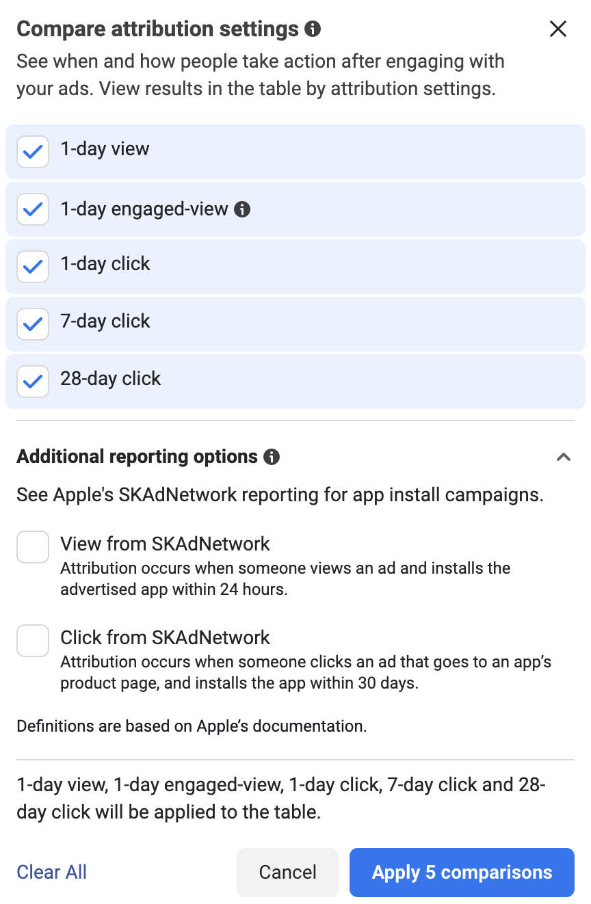This screenshot has height=904, width=591.
Task: Enable View from SKAdNetwork checkbox
Action: pos(33,547)
